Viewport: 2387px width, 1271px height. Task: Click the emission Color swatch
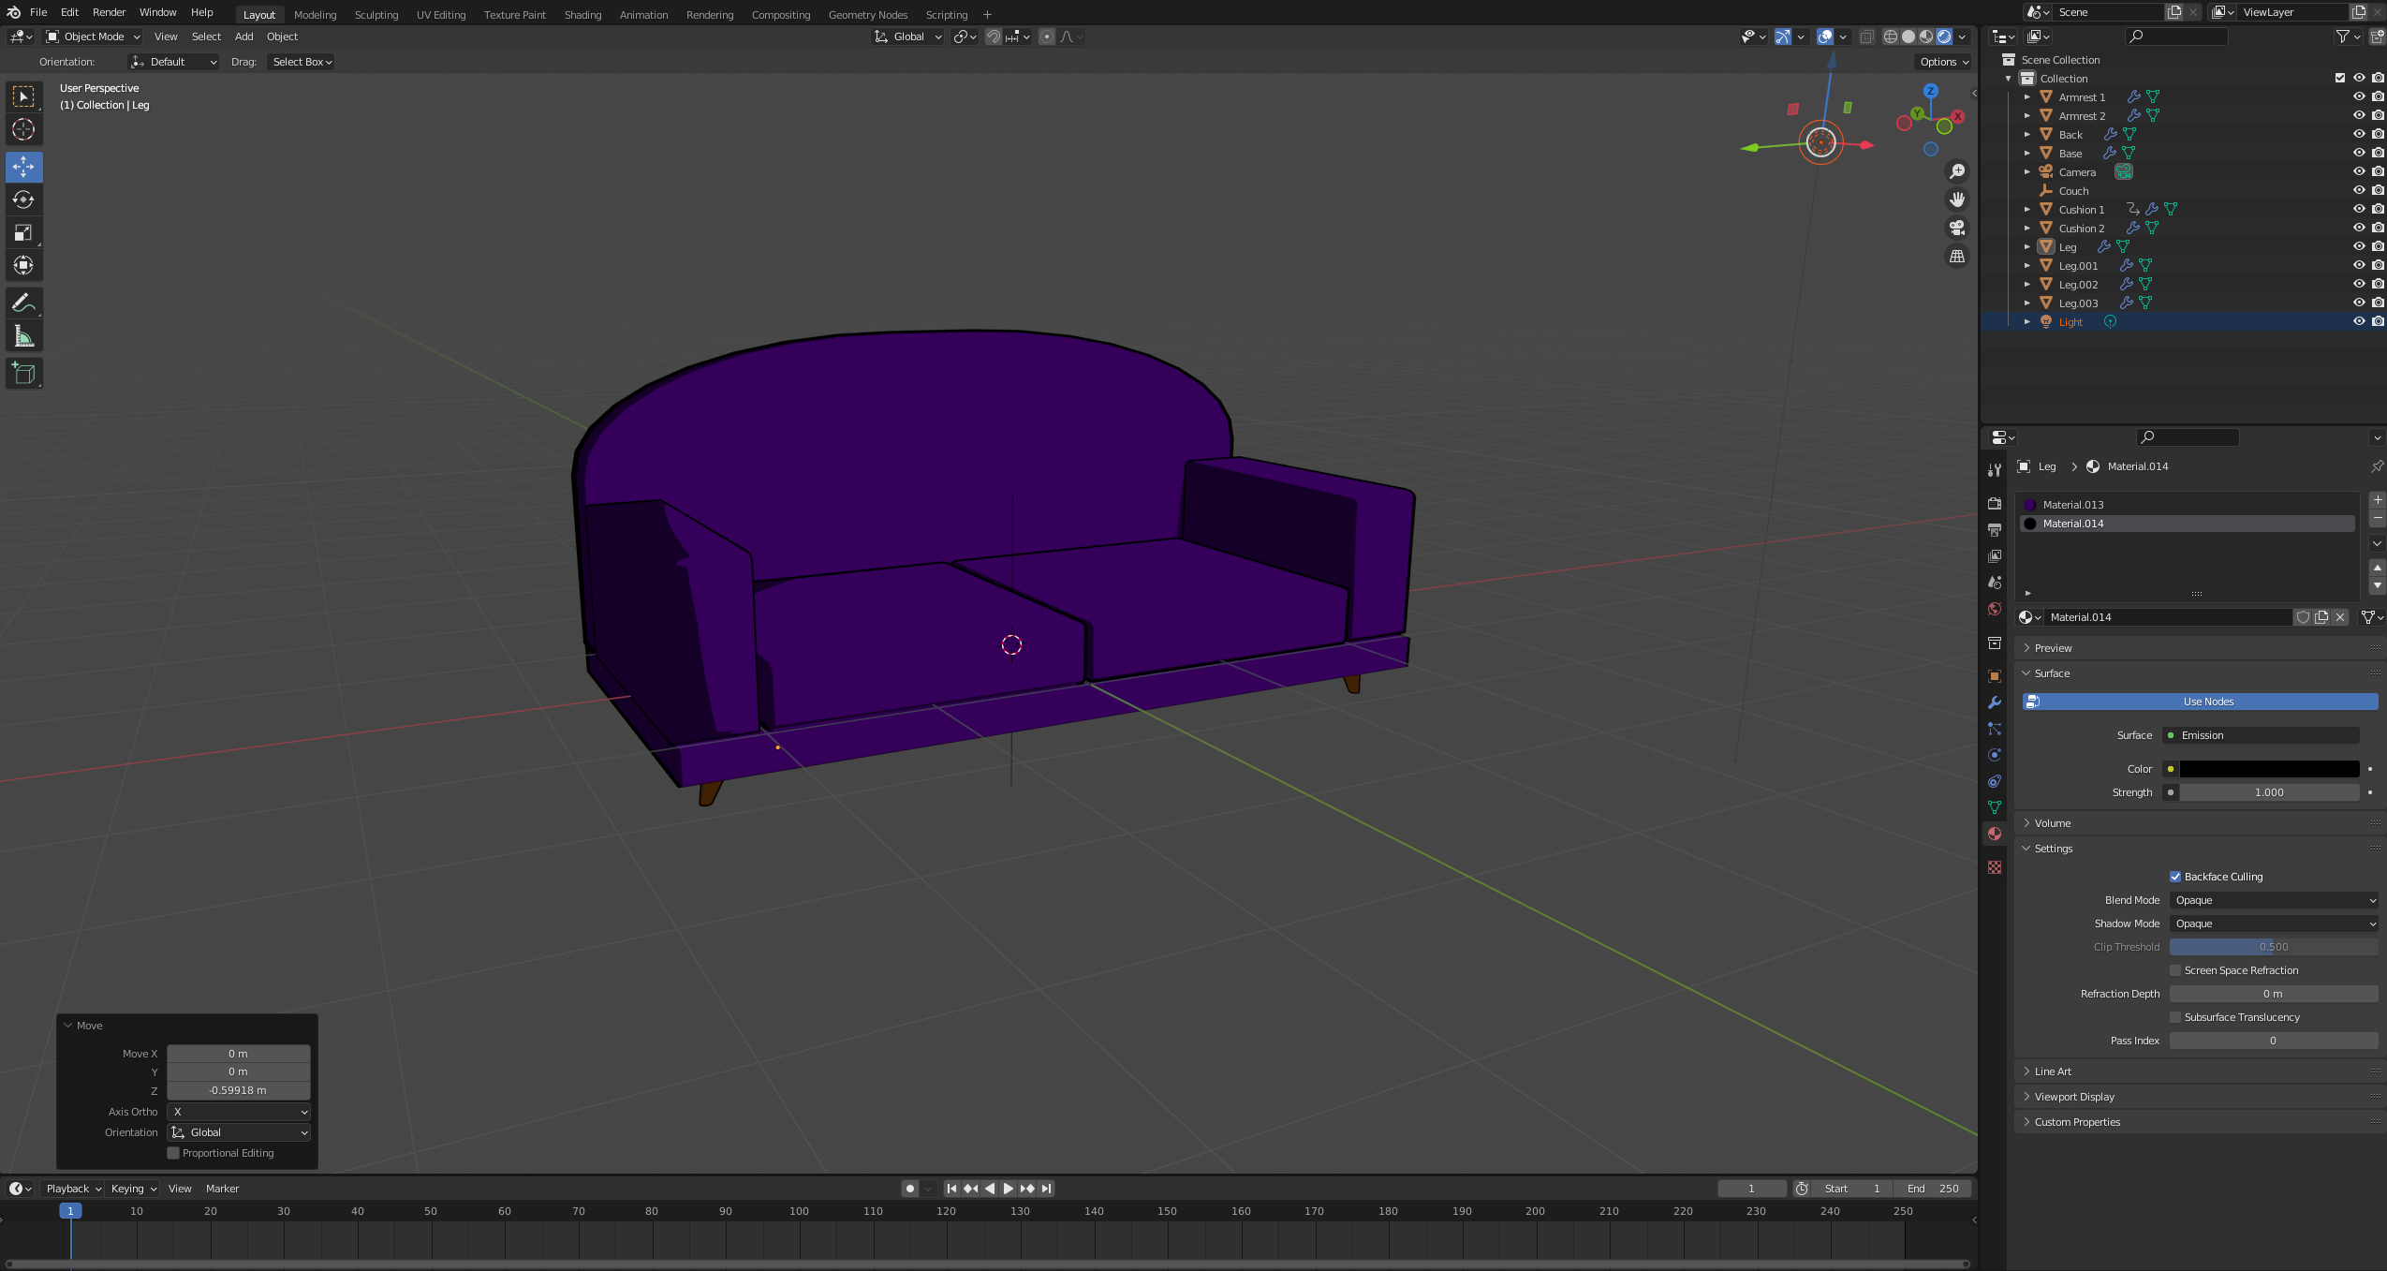tap(2269, 769)
